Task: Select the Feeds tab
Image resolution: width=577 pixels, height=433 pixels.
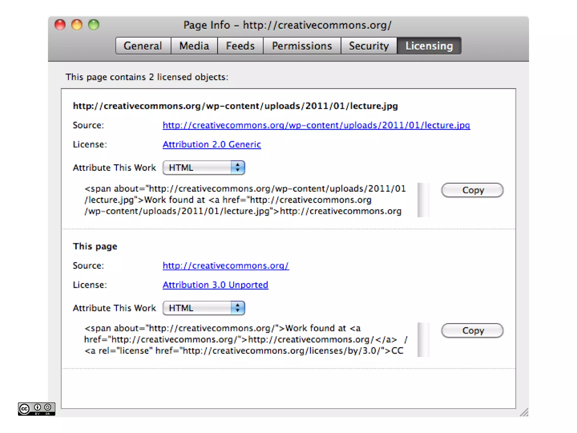Action: pos(240,46)
